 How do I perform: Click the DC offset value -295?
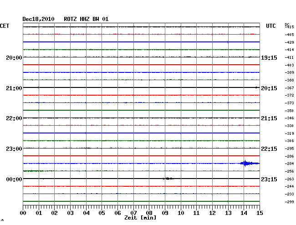point(289,149)
